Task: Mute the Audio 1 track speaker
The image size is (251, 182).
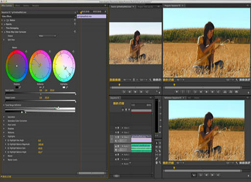Action: [116, 146]
